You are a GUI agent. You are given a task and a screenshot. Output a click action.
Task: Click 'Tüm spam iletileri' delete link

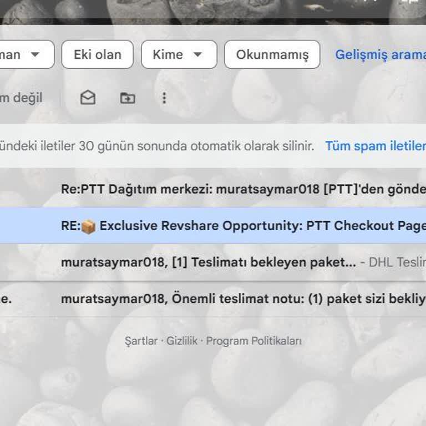[376, 146]
